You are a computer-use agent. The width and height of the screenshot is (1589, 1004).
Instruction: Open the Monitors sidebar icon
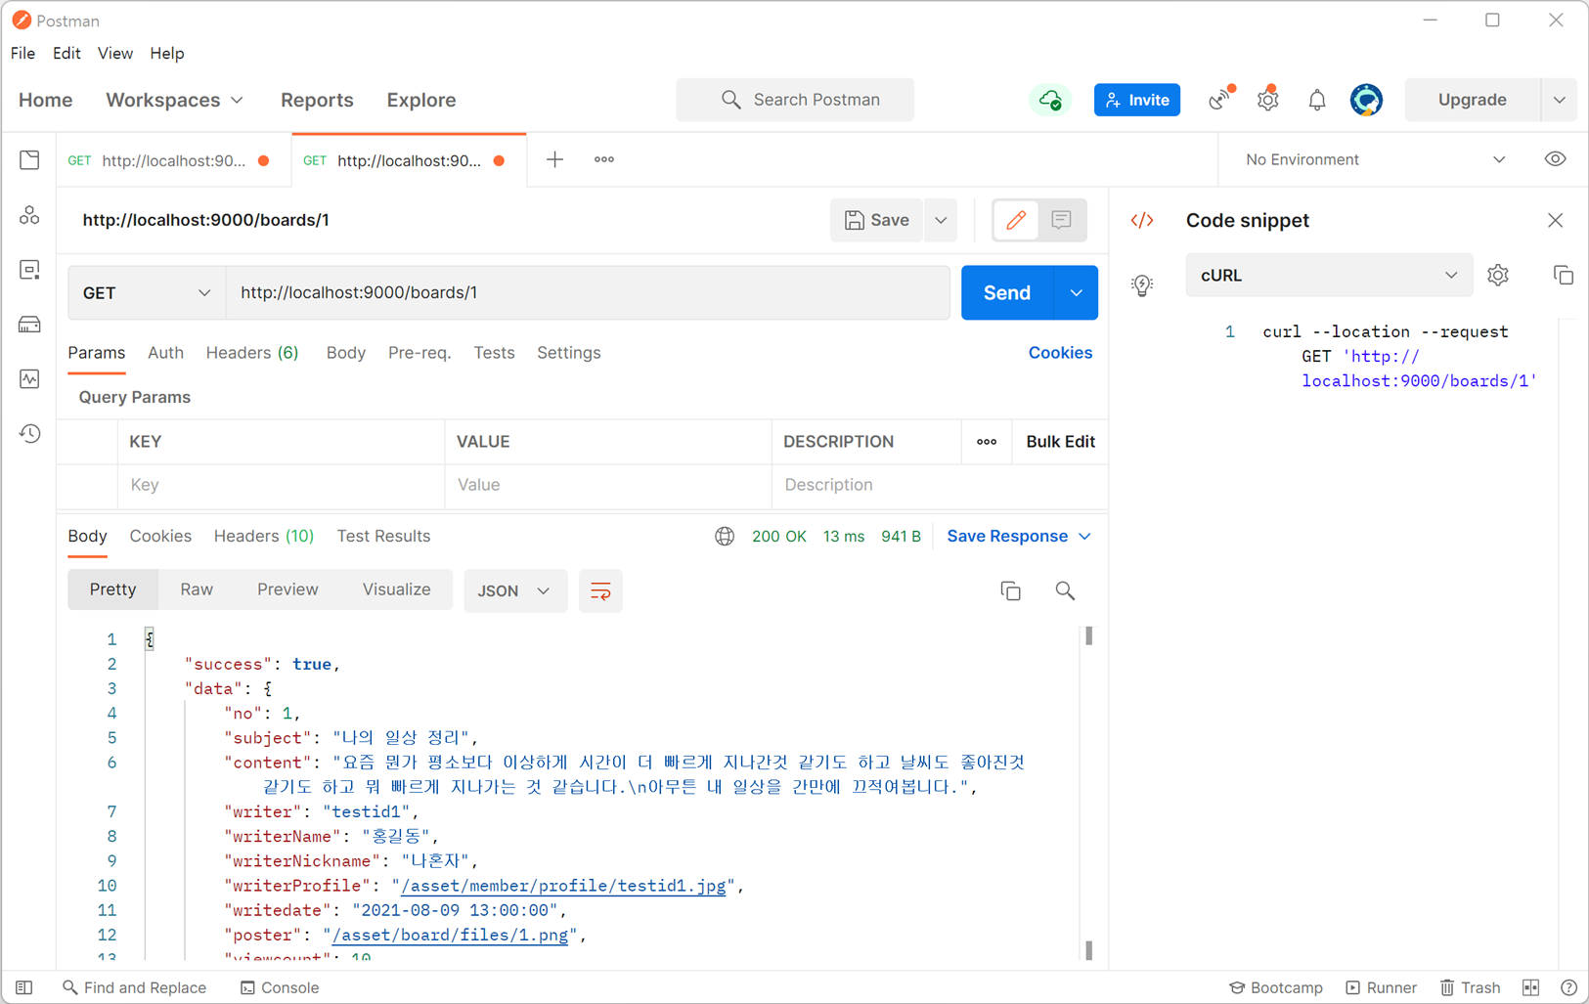click(29, 378)
